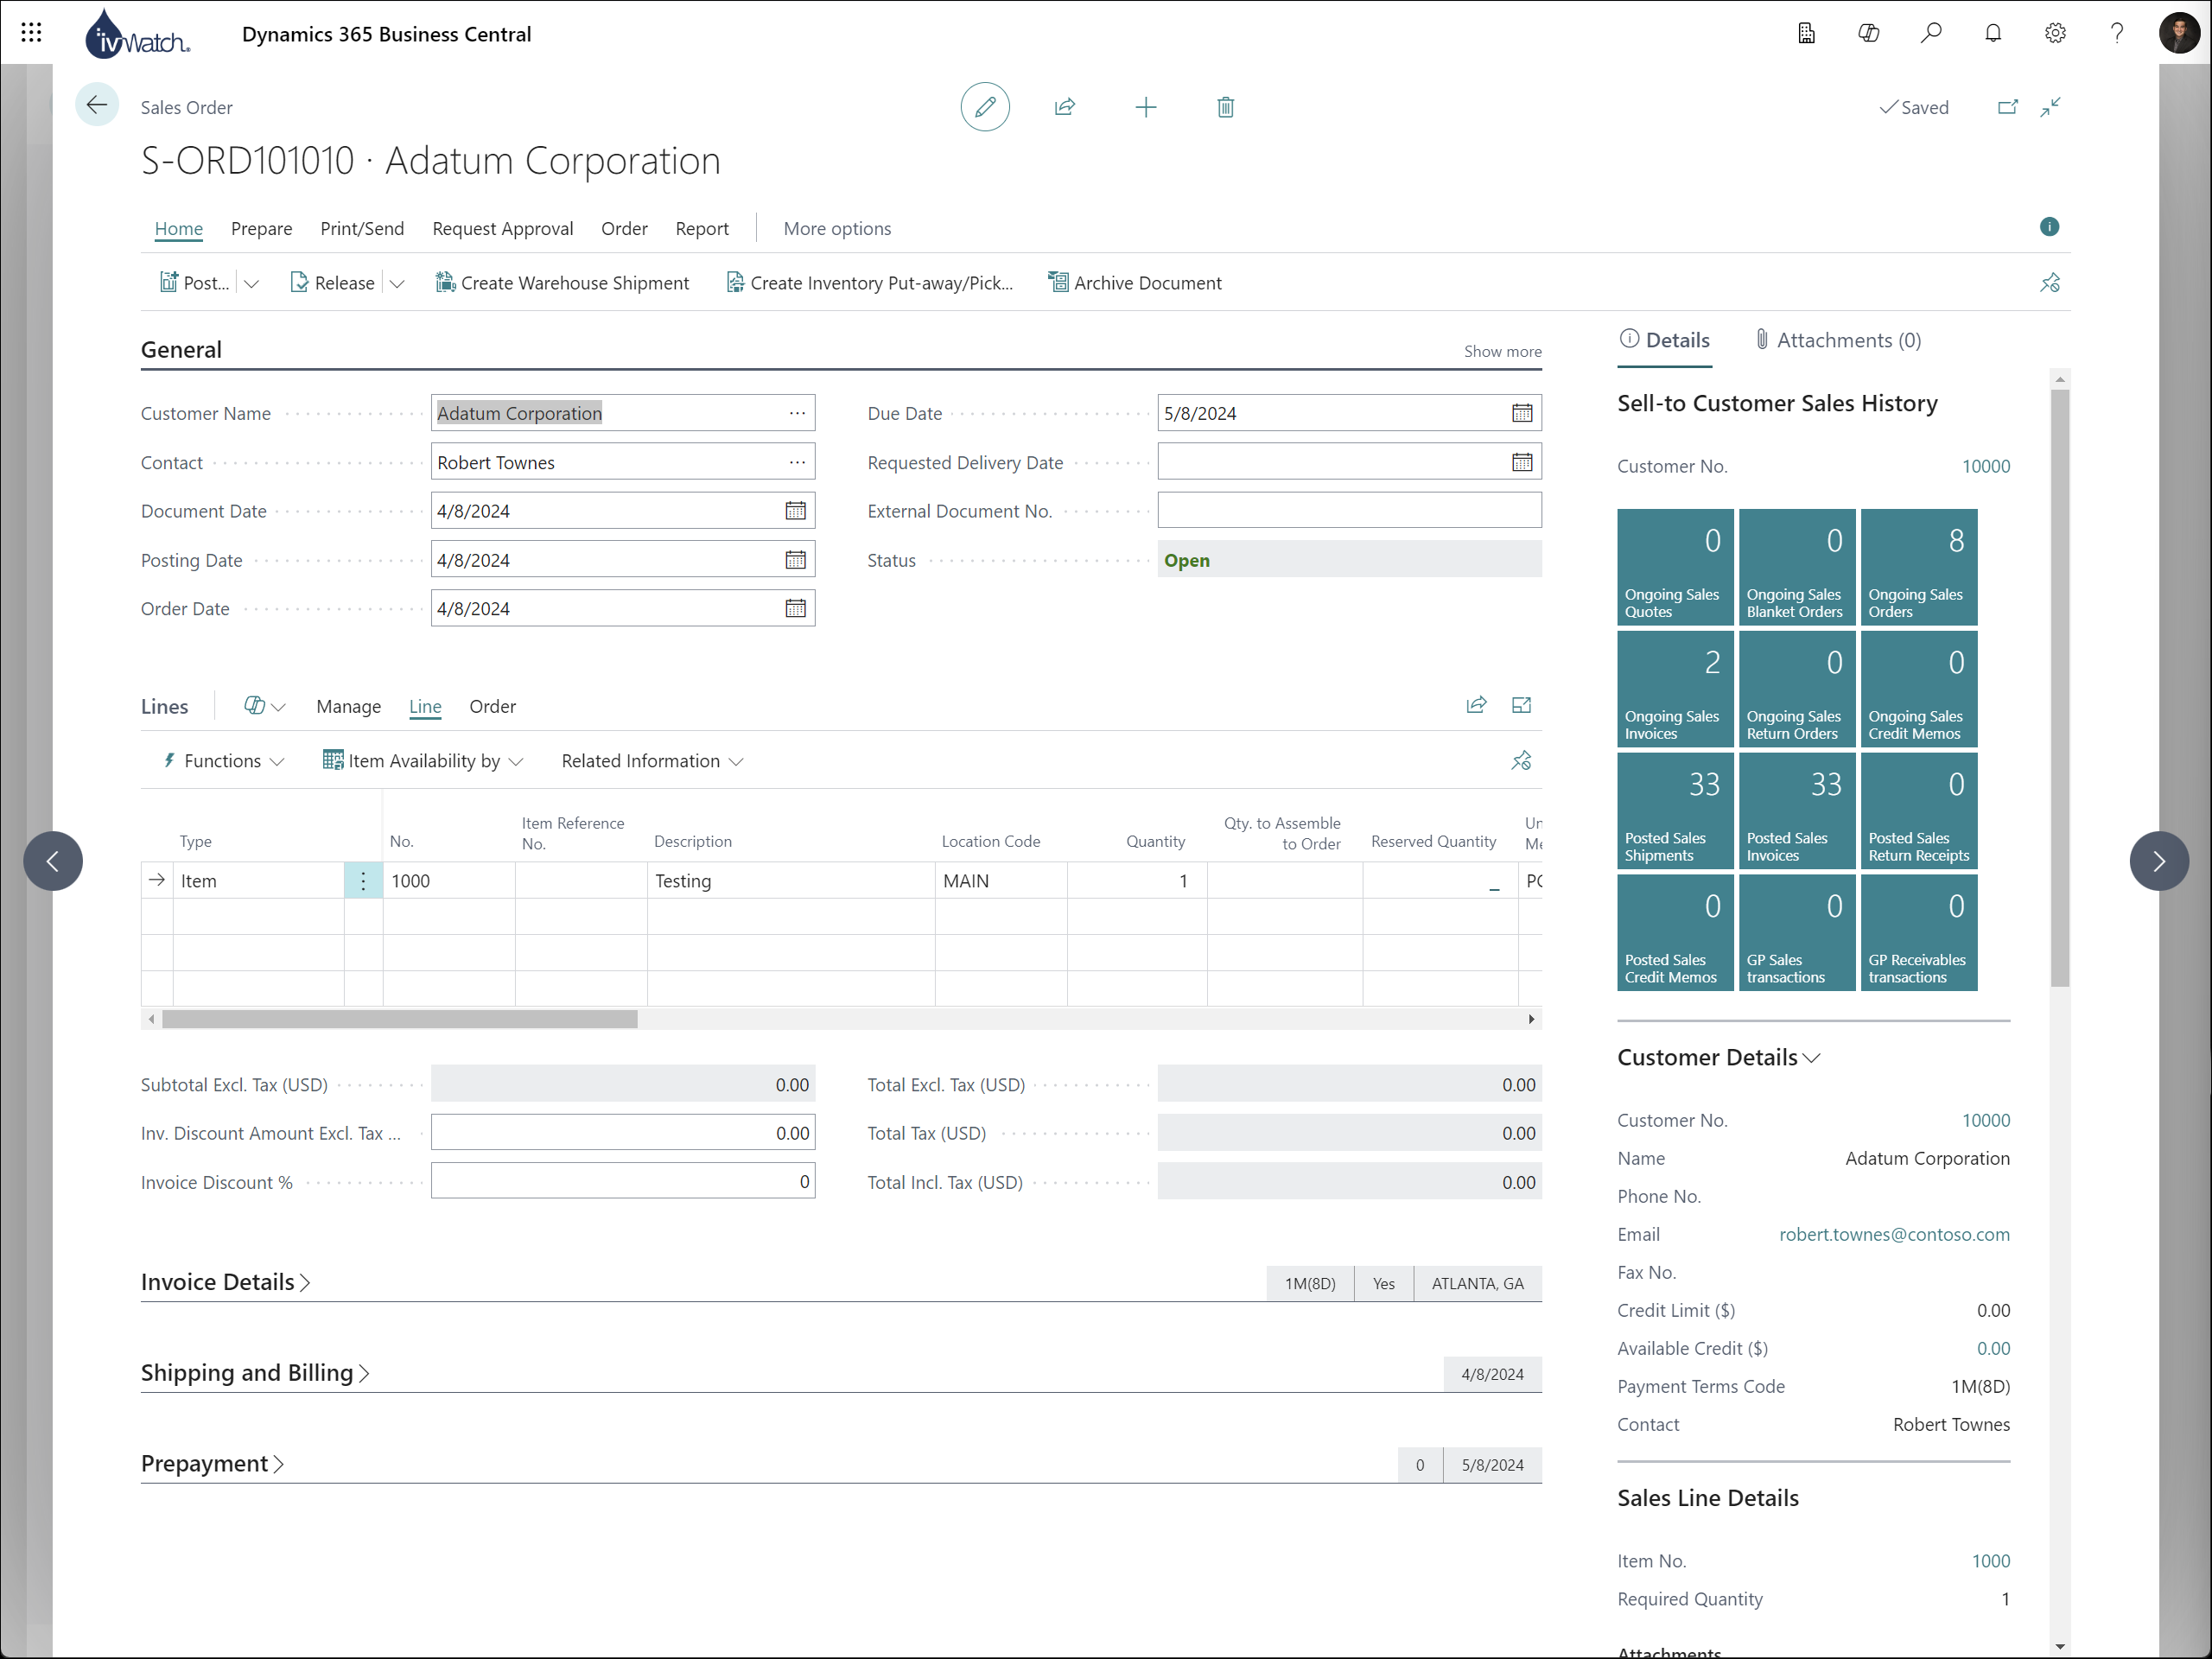Image resolution: width=2212 pixels, height=1659 pixels.
Task: Click the delete document icon
Action: 1223,106
